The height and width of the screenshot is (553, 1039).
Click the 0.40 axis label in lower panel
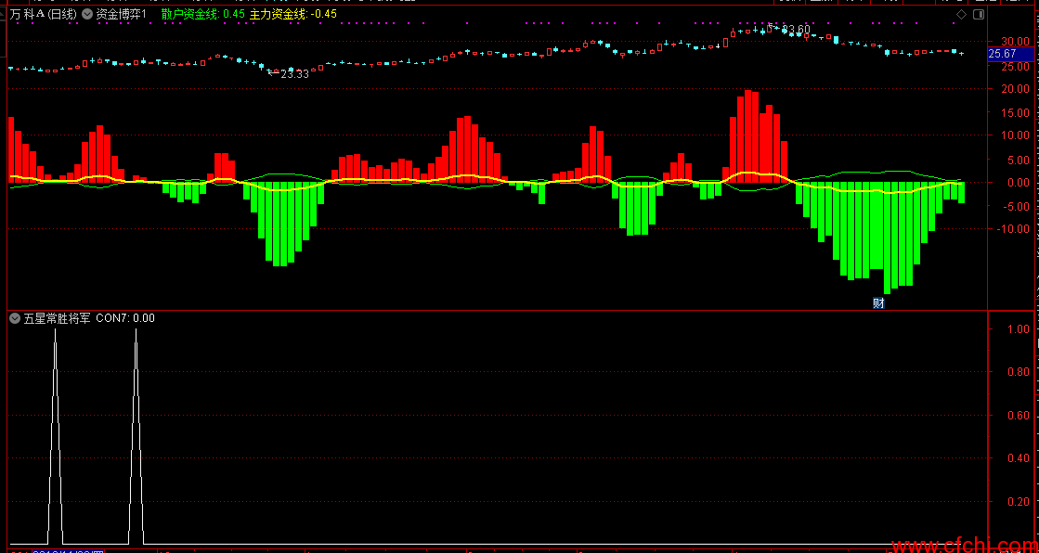click(1020, 458)
